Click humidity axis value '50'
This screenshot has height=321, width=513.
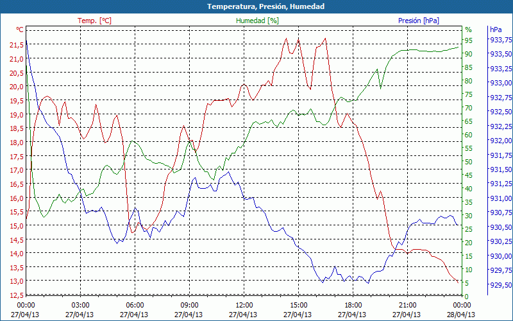click(469, 162)
